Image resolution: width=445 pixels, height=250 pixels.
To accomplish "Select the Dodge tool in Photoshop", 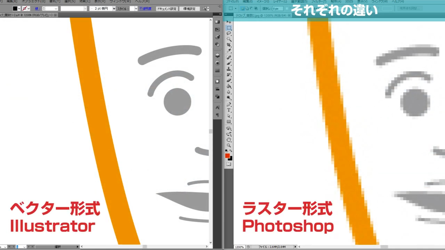I will tap(229, 98).
